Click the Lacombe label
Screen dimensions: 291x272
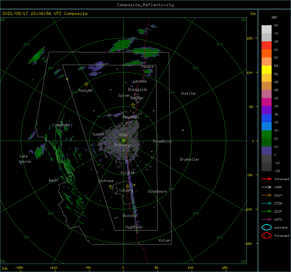(x=140, y=81)
